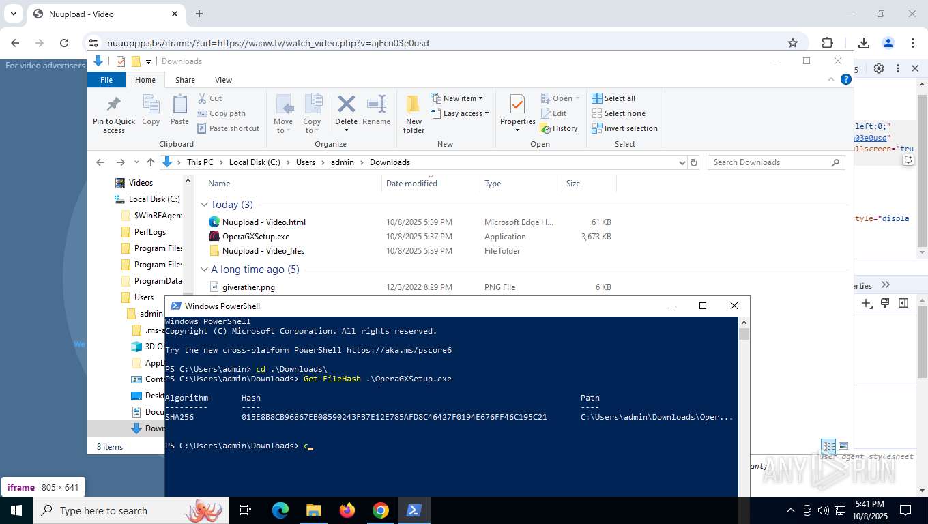Click the Copy ribbon button

(151, 111)
